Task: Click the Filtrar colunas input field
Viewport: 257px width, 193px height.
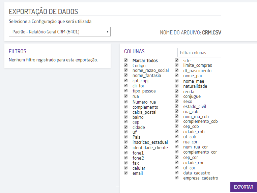Action: click(x=199, y=53)
